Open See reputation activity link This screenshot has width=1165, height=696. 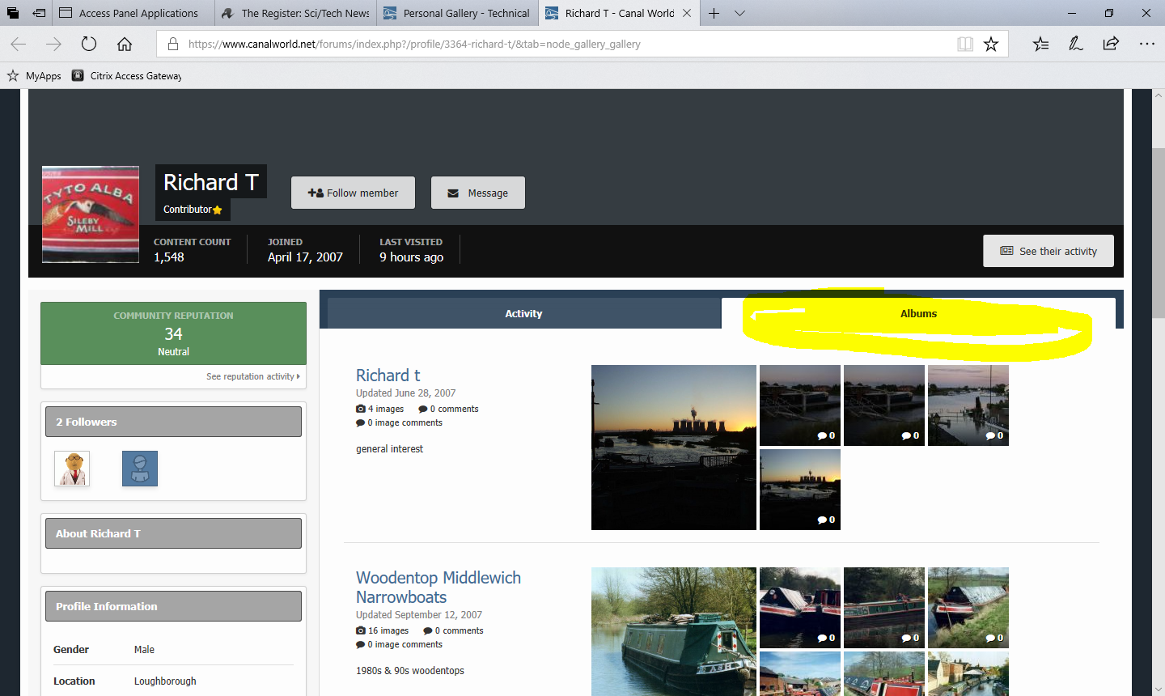coord(252,376)
